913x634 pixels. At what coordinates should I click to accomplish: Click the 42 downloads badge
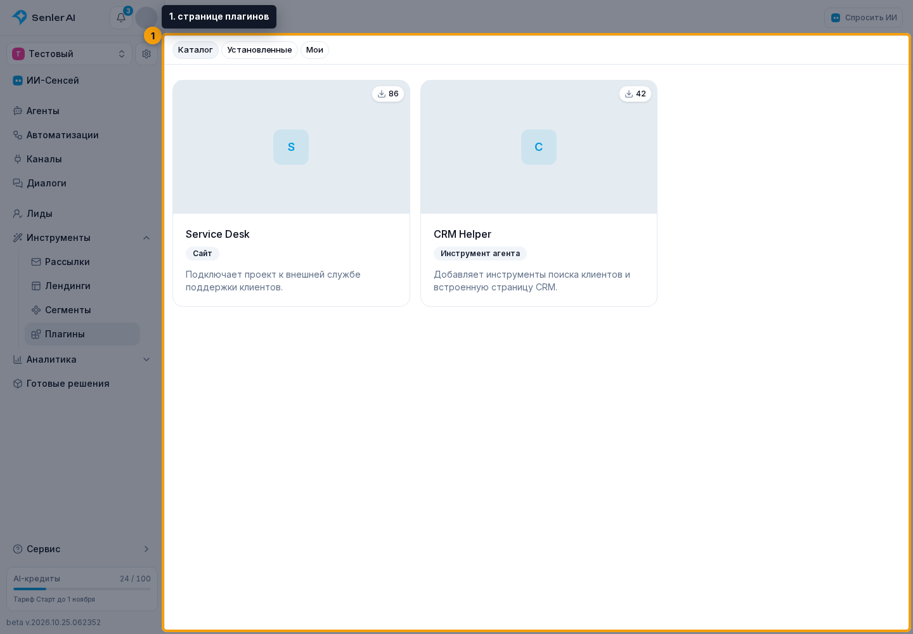pyautogui.click(x=635, y=94)
